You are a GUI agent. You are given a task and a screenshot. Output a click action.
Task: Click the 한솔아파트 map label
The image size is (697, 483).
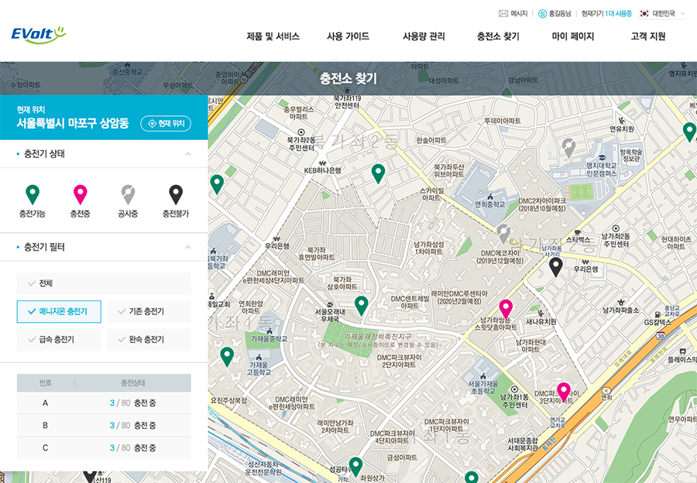431,140
